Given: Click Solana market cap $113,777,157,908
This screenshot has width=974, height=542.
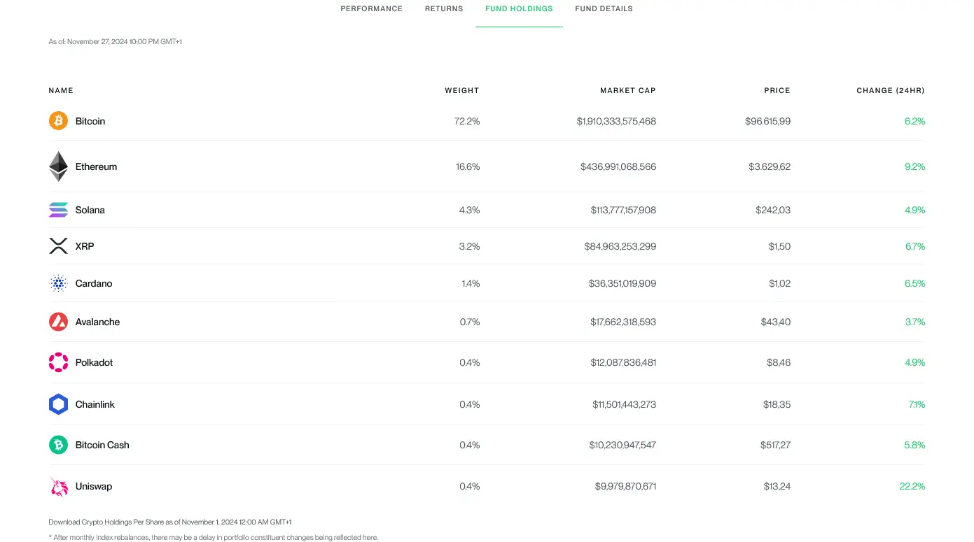Looking at the screenshot, I should click(623, 210).
